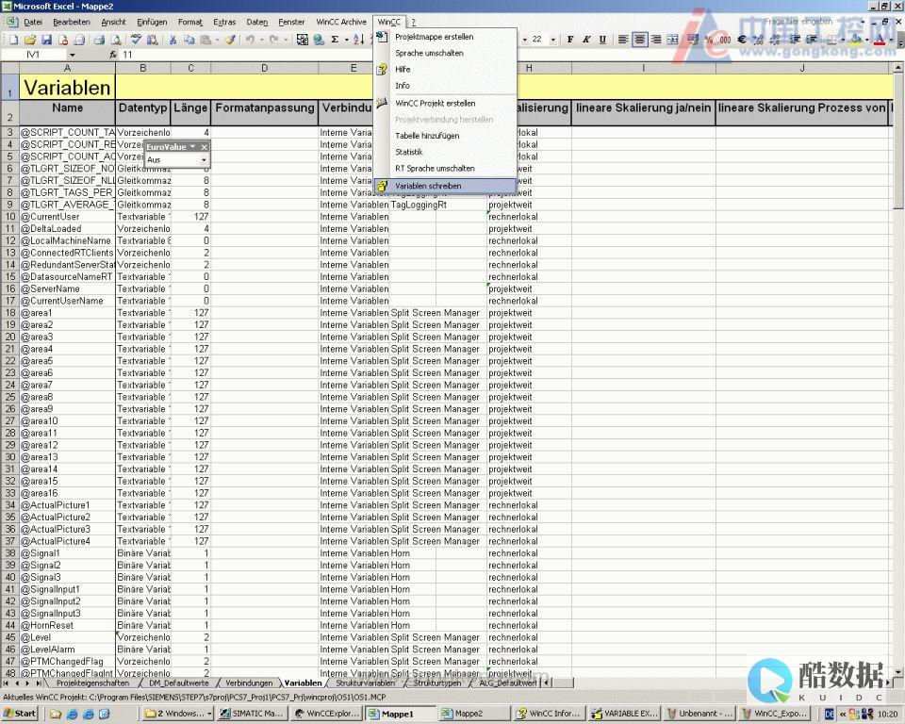
Task: Open VARIABLE EX... taskbar button
Action: coord(625,714)
